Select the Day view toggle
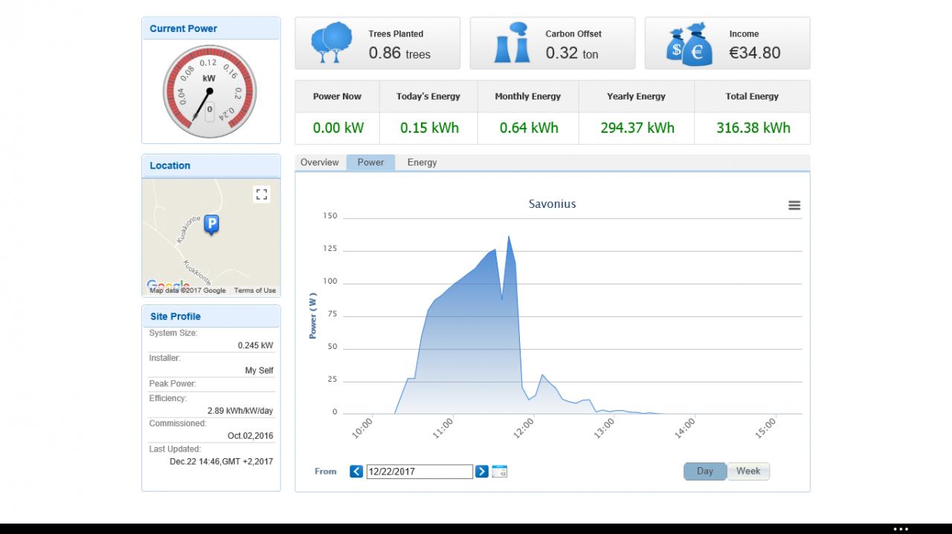Viewport: 952px width, 534px height. coord(704,472)
